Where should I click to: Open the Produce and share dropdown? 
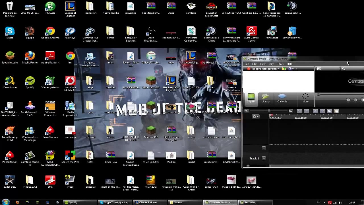tap(291, 69)
